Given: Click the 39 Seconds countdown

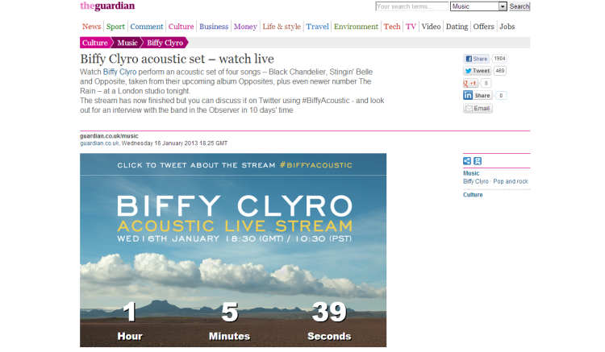Looking at the screenshot, I should (329, 321).
